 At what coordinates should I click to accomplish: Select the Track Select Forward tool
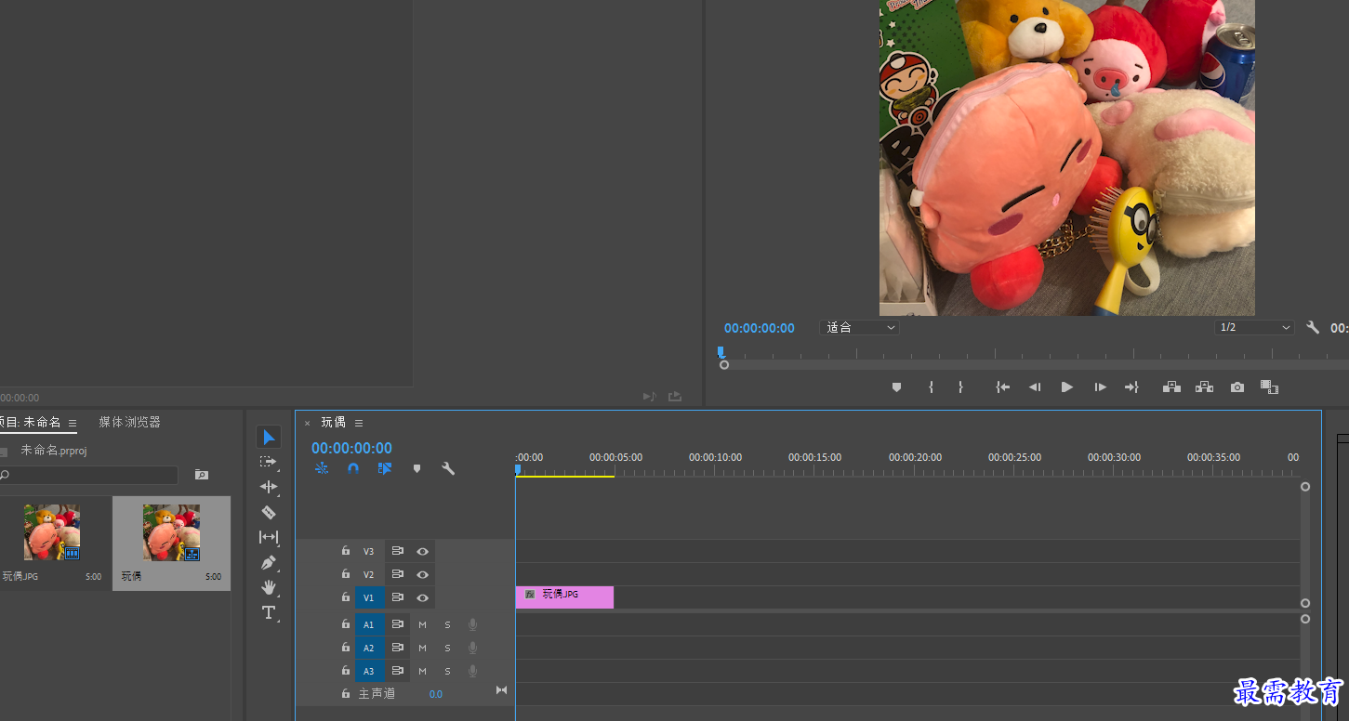pyautogui.click(x=269, y=462)
